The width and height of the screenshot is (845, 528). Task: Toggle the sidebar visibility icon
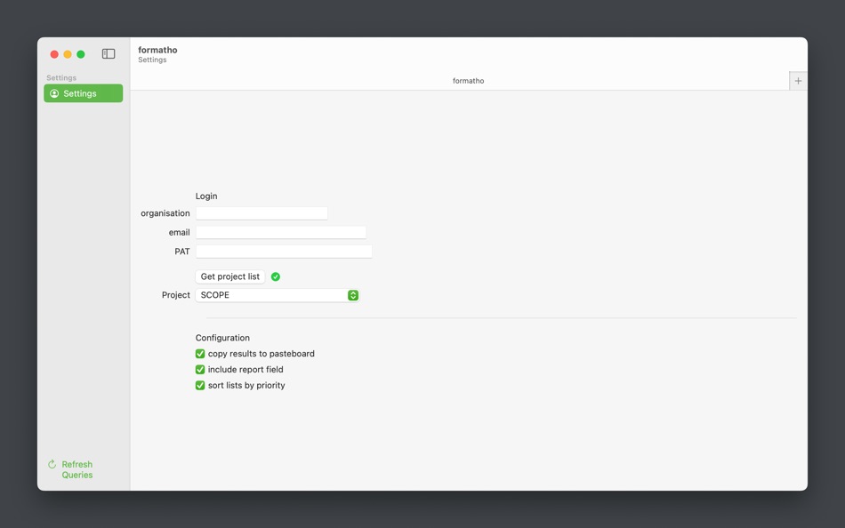[109, 54]
